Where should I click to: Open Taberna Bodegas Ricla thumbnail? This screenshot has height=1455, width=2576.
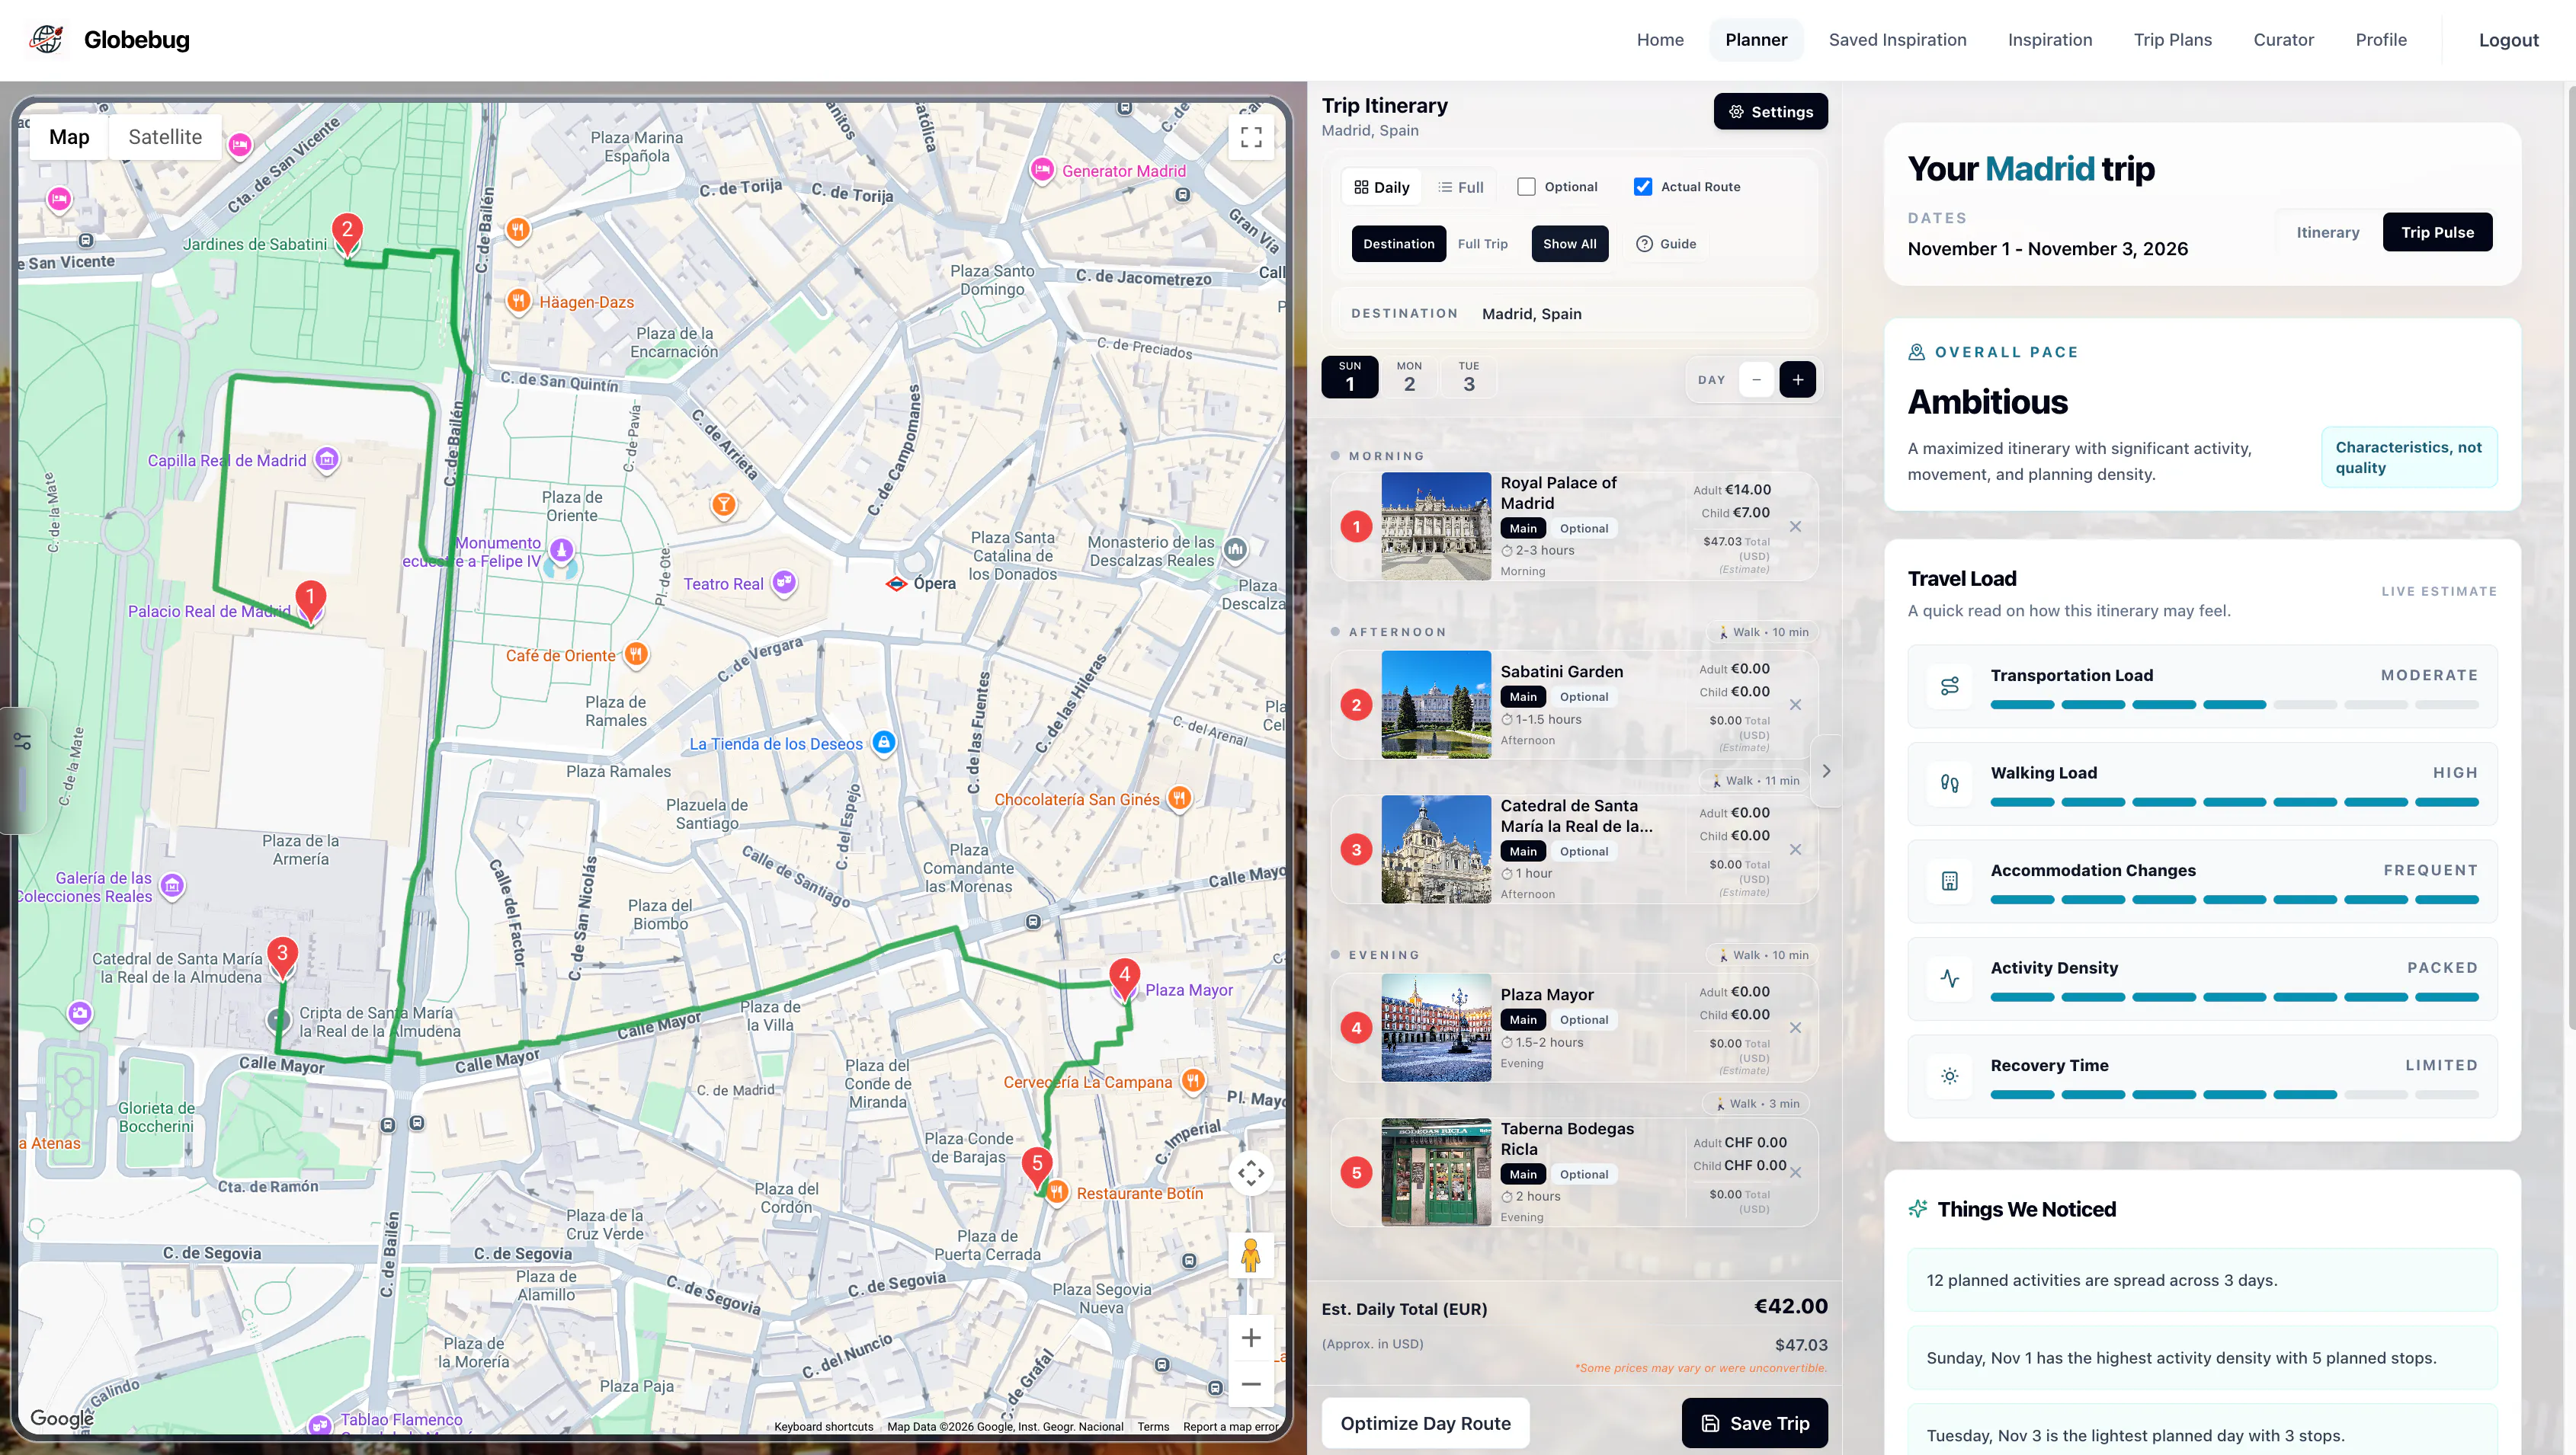coord(1436,1172)
